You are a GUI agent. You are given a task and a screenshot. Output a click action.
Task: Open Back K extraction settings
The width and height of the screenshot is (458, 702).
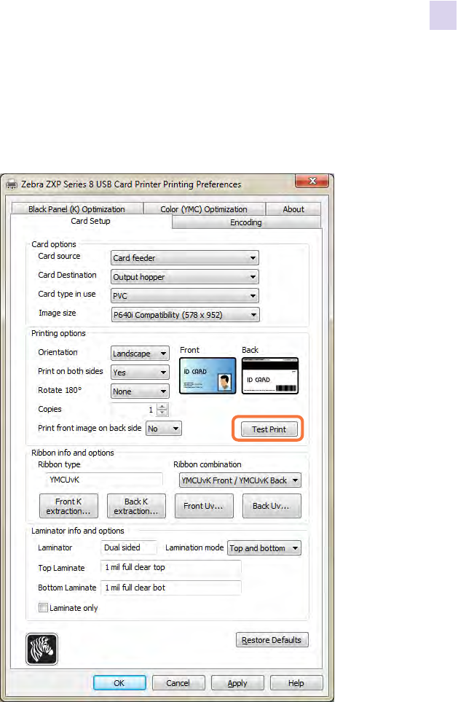point(136,506)
